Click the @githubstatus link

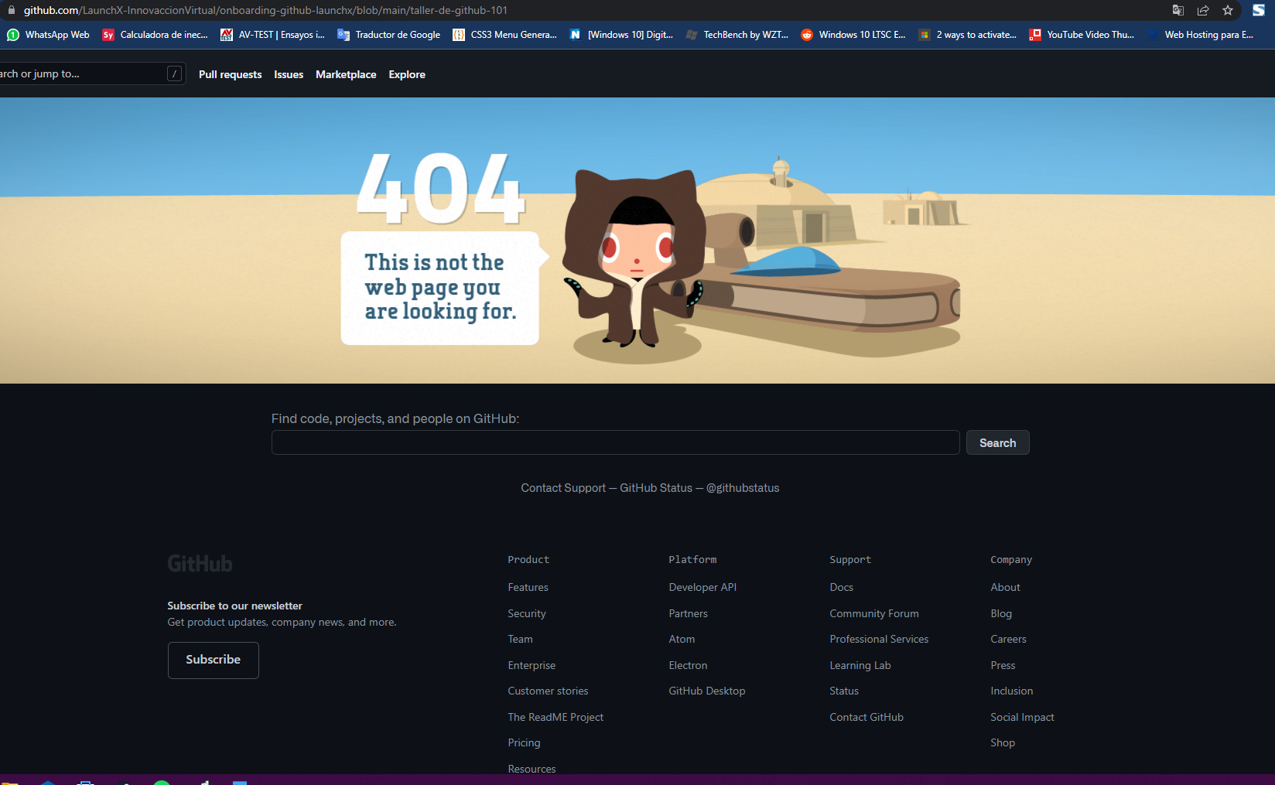[x=742, y=488]
